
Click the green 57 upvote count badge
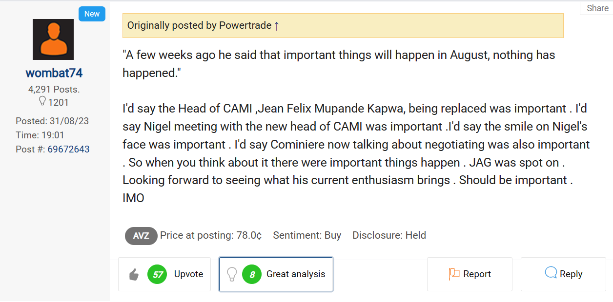pyautogui.click(x=158, y=274)
